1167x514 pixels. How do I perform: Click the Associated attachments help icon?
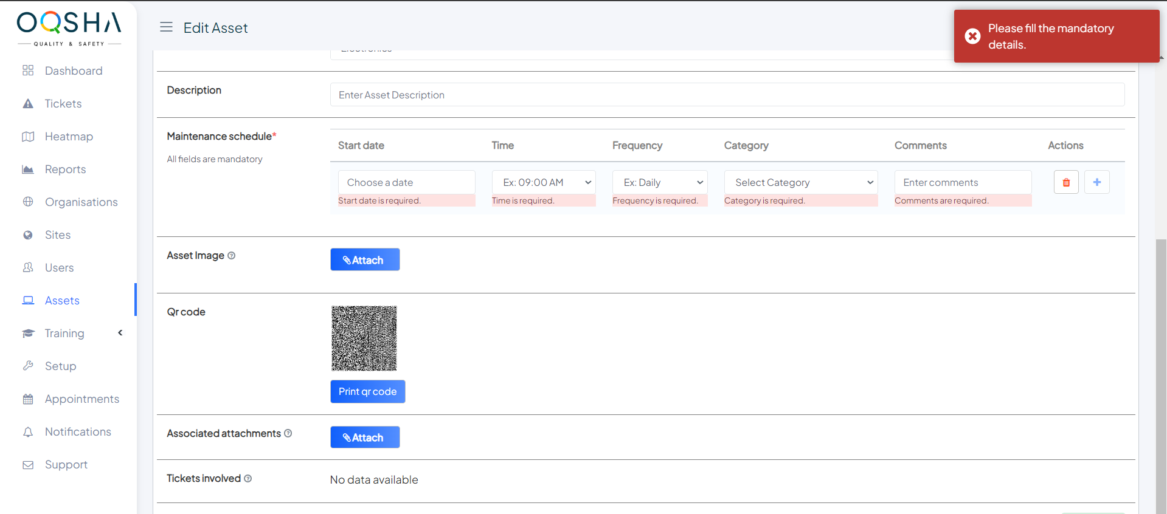(x=288, y=433)
